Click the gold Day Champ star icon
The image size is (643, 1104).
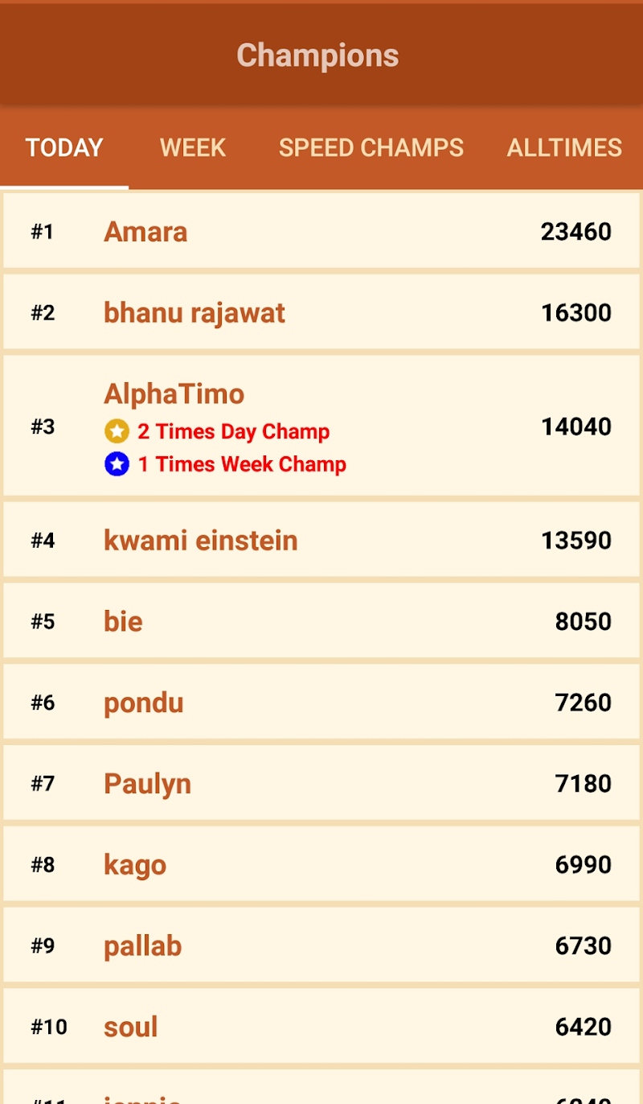coord(117,431)
